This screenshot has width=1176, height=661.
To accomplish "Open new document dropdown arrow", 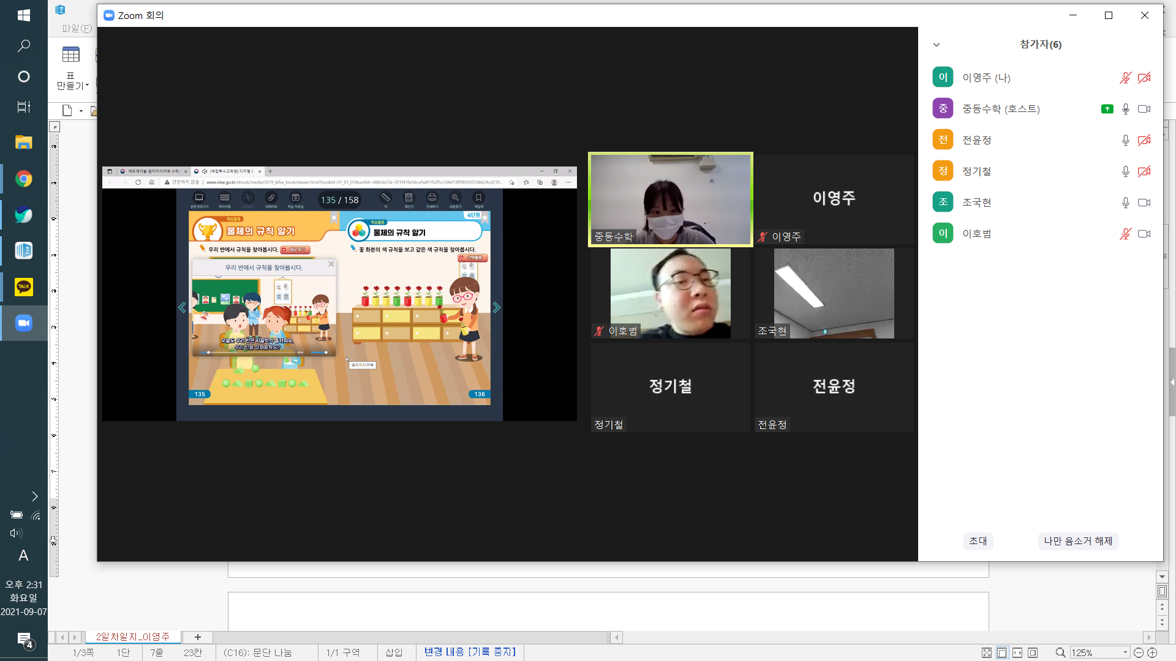I will coord(81,111).
